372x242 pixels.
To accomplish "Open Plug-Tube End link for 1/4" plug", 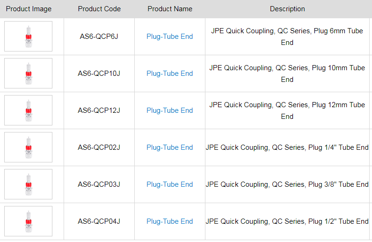I will point(169,147).
